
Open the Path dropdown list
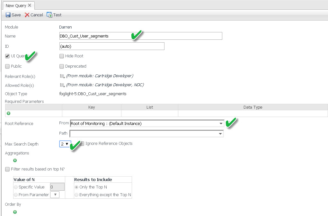[220, 133]
